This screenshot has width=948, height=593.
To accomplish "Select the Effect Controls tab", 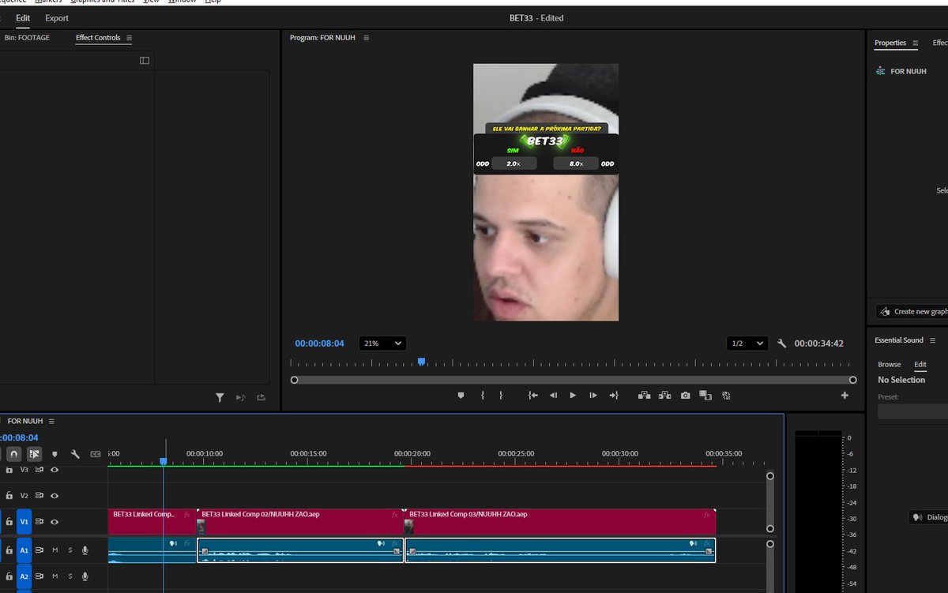I will (98, 38).
